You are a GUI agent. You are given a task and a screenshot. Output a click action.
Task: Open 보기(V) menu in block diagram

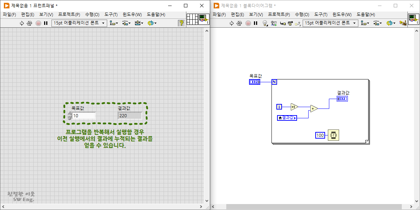pyautogui.click(x=256, y=14)
